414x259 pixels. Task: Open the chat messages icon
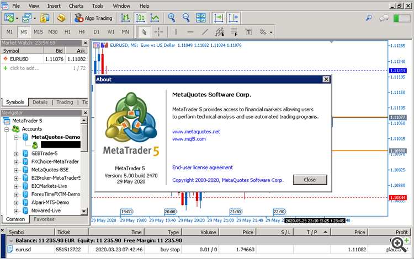(x=384, y=18)
